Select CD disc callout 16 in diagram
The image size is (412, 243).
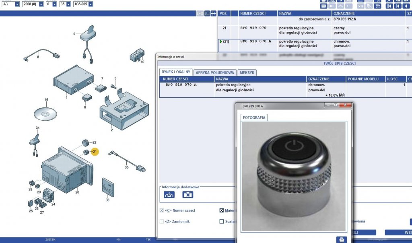[x=46, y=99]
